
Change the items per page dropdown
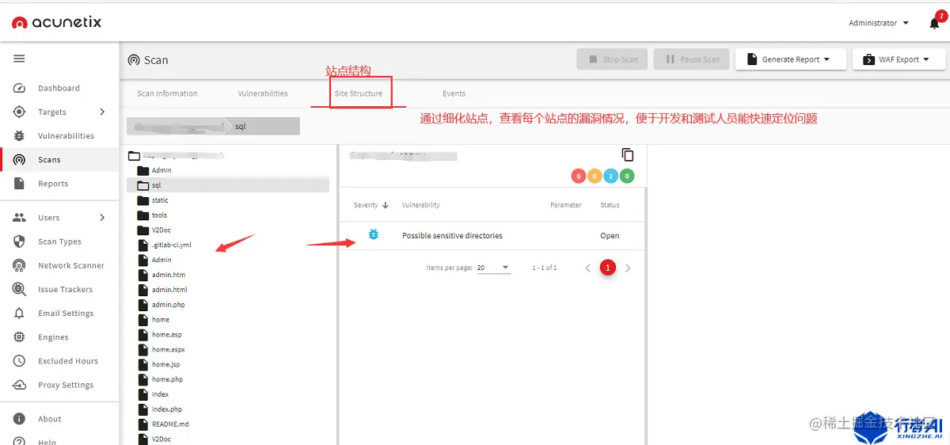(x=494, y=268)
